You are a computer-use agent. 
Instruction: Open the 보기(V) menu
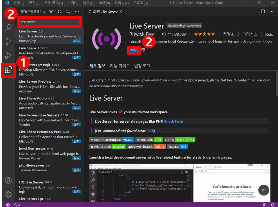point(73,3)
